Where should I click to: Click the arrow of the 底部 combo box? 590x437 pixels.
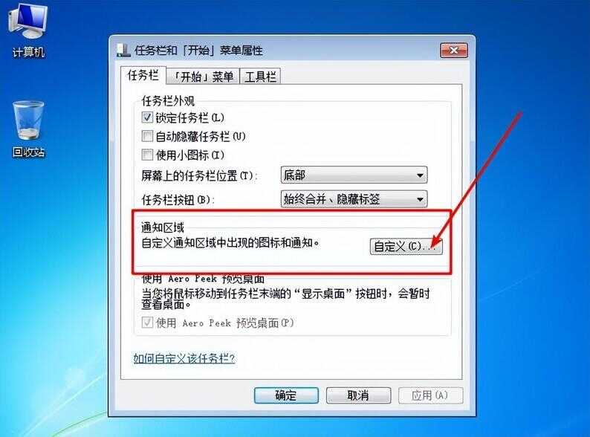(420, 175)
